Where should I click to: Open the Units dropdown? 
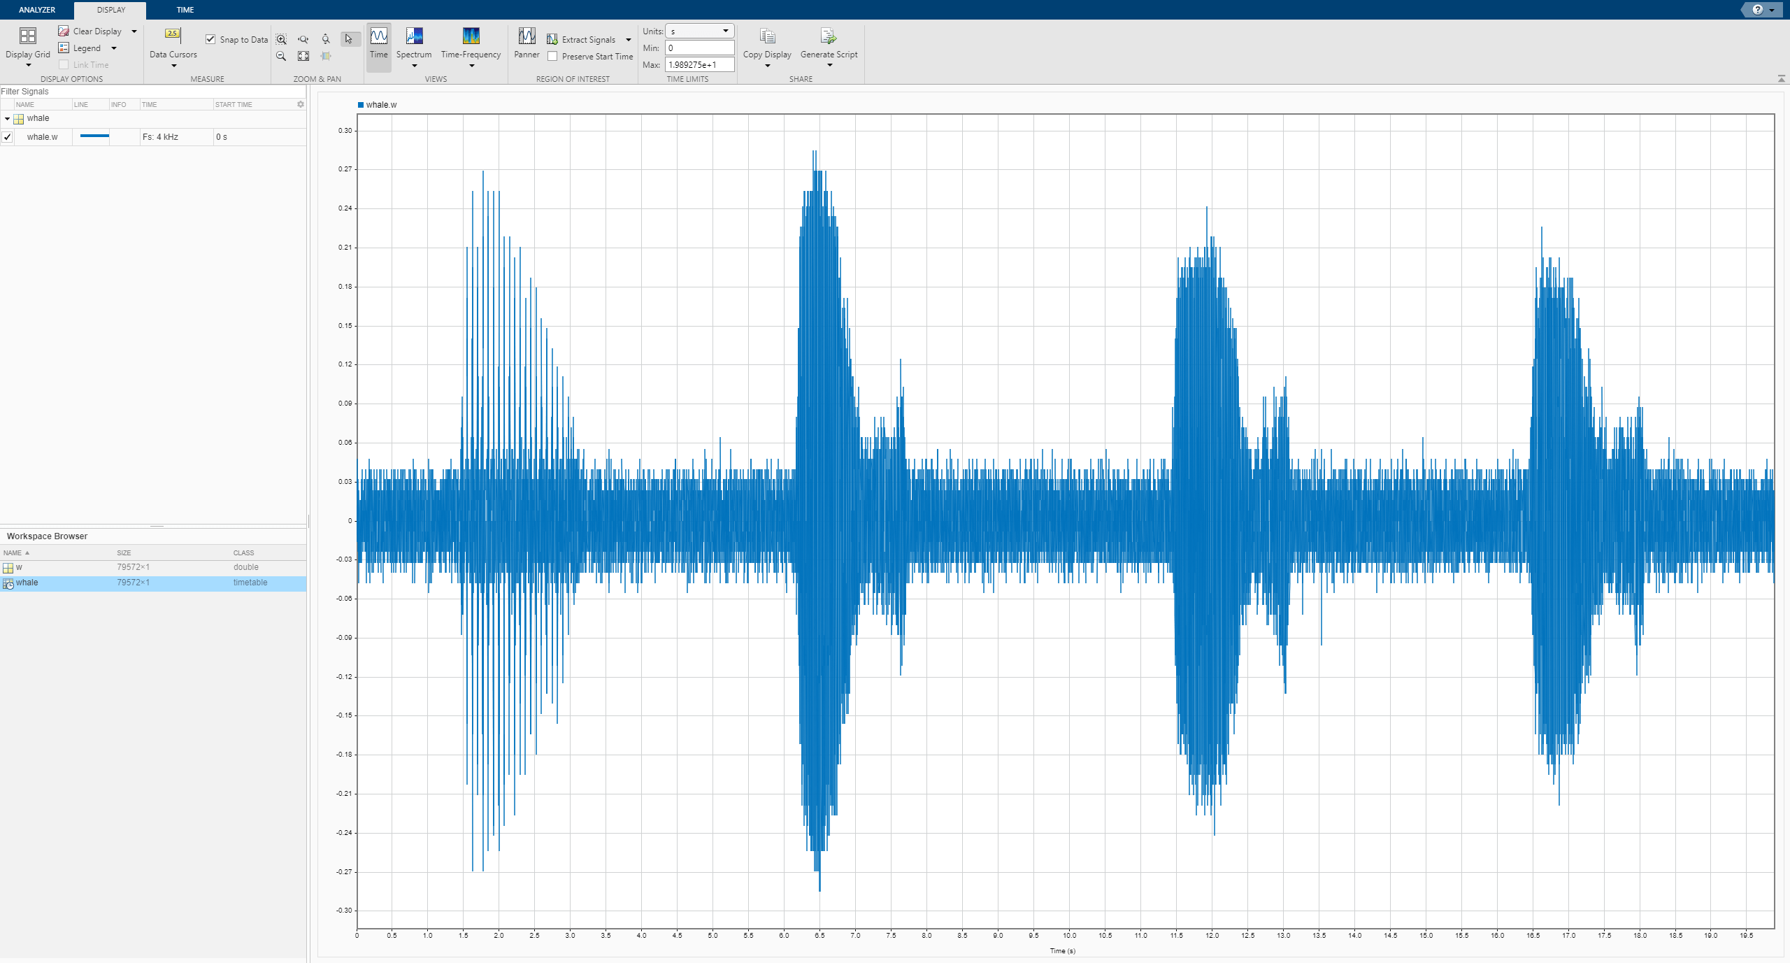[699, 31]
